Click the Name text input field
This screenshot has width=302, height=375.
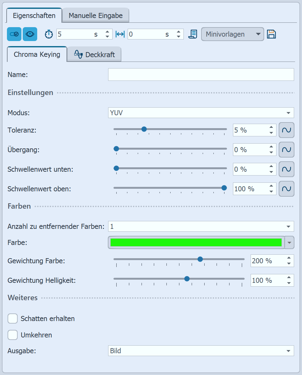201,74
